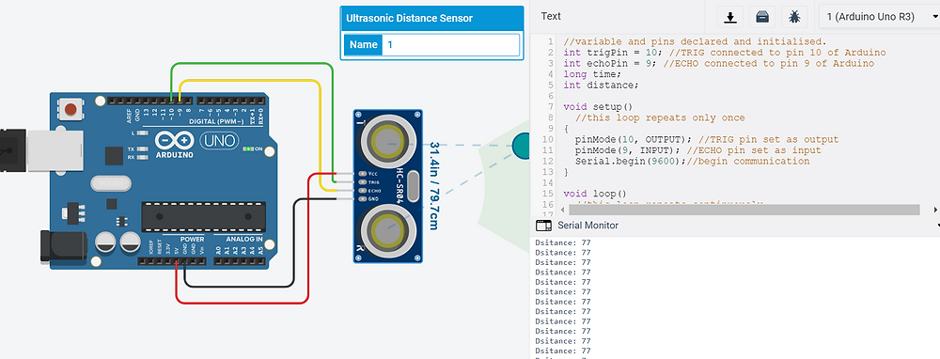Click code line 'long time;'
Screen dimensions: 940x359
[592, 74]
